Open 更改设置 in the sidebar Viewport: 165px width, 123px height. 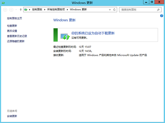point(12,31)
